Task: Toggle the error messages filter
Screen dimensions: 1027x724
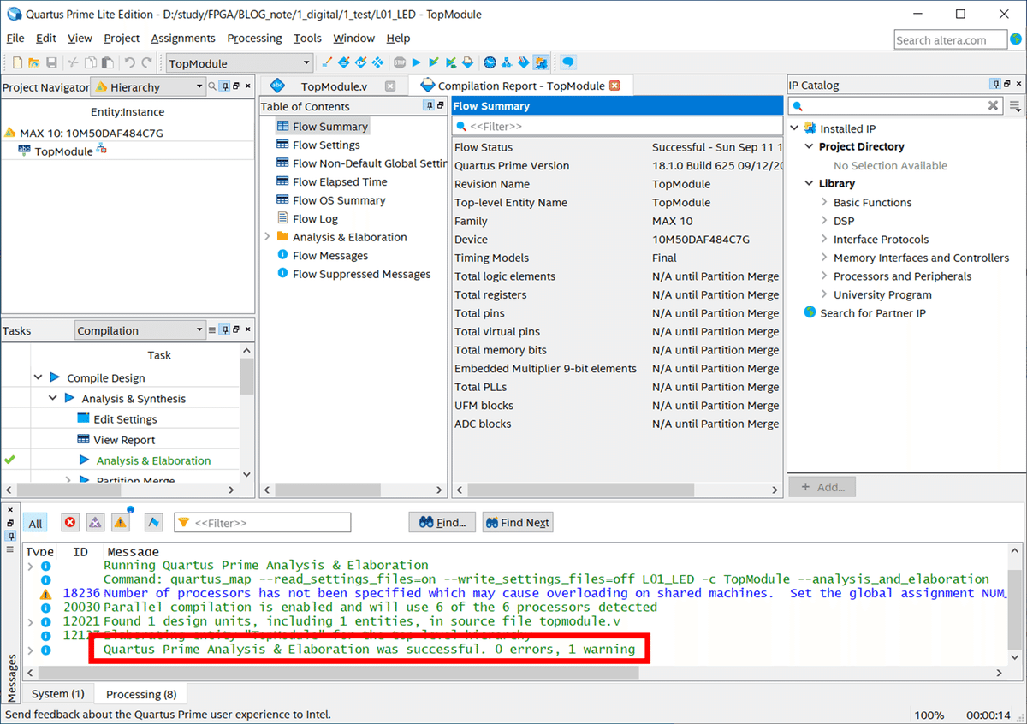Action: coord(70,523)
